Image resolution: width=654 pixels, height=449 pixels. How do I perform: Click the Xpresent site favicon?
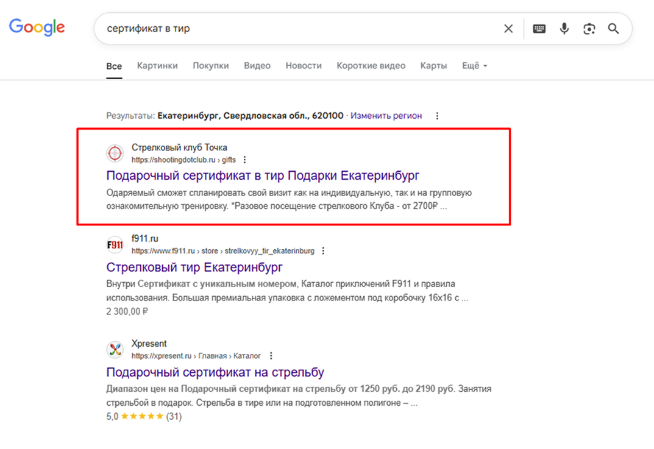(x=115, y=350)
